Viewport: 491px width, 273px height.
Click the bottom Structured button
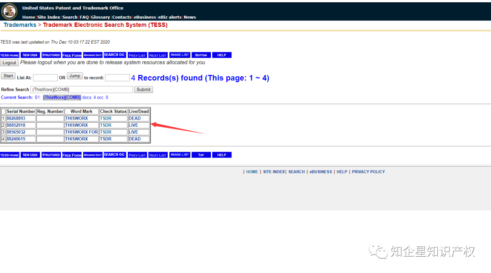pyautogui.click(x=51, y=155)
